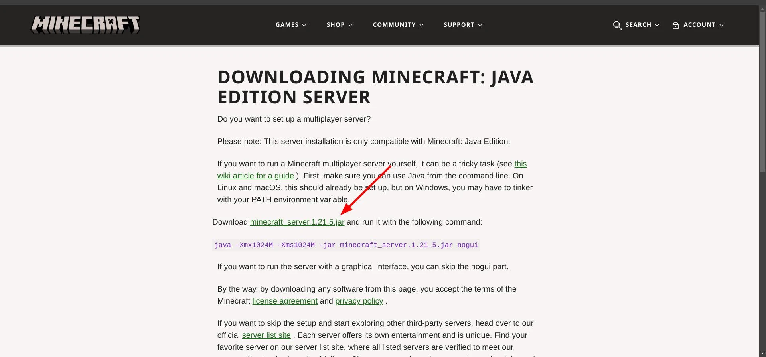Click the scrollbar down arrow
Screen dimensions: 766x357
click(x=762, y=353)
